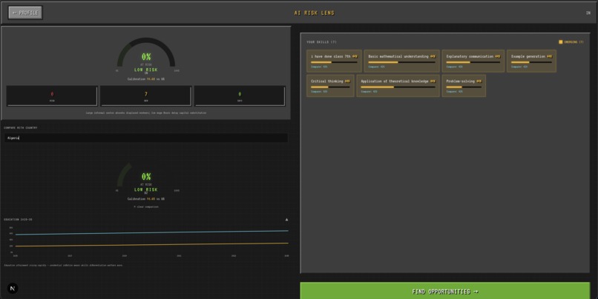Click the blue education trend line

(x=152, y=232)
